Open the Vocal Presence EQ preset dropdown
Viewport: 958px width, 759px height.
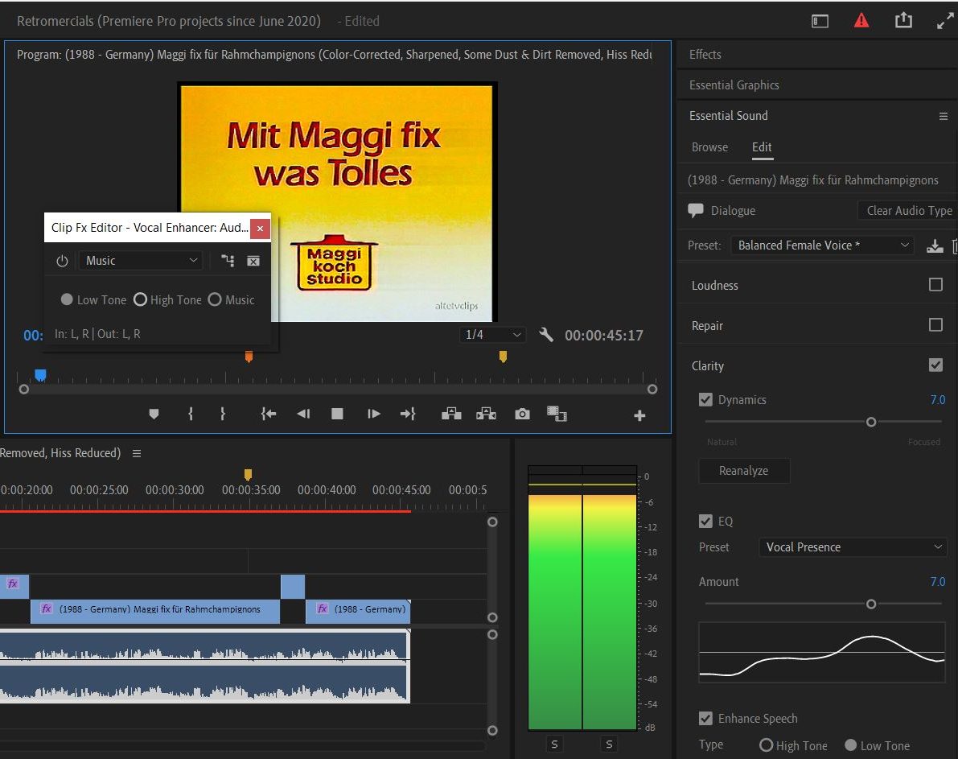click(853, 547)
